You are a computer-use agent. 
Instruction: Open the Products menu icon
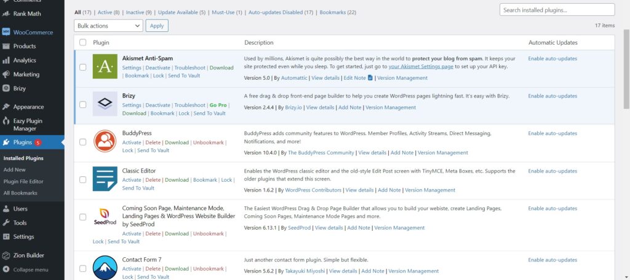coord(6,46)
